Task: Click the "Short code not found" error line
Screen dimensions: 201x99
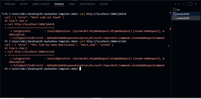Action: 34,17
